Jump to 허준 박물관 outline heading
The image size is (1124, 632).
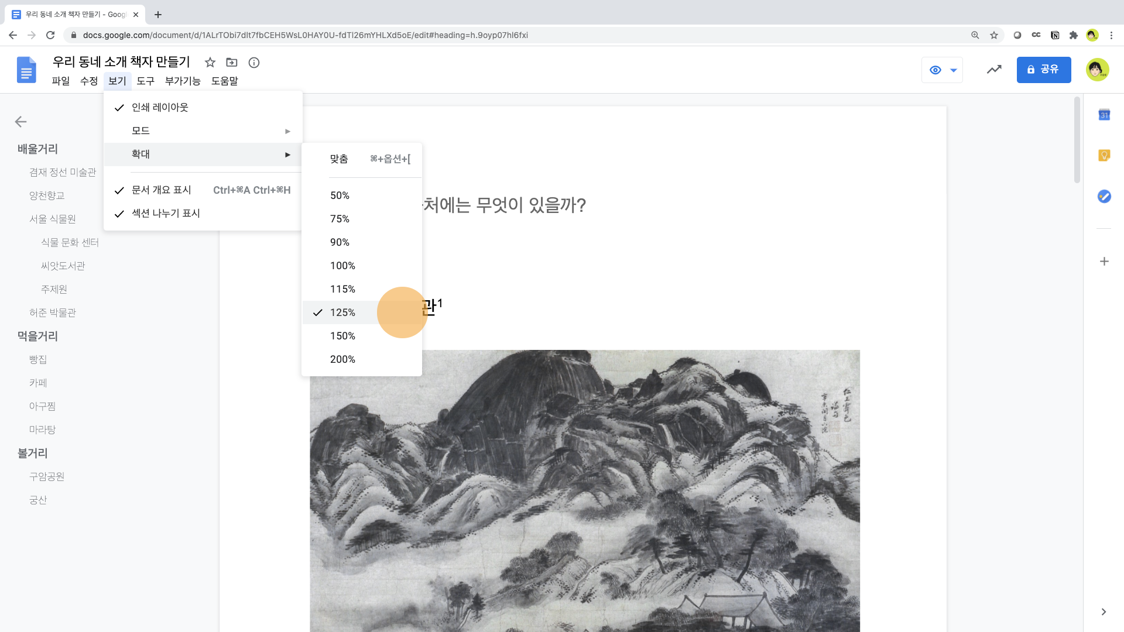coord(53,312)
